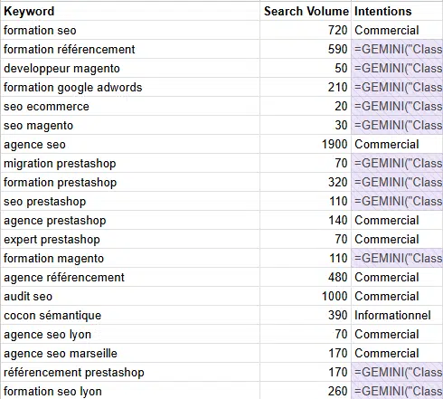Select the Keyword header cell

point(130,11)
